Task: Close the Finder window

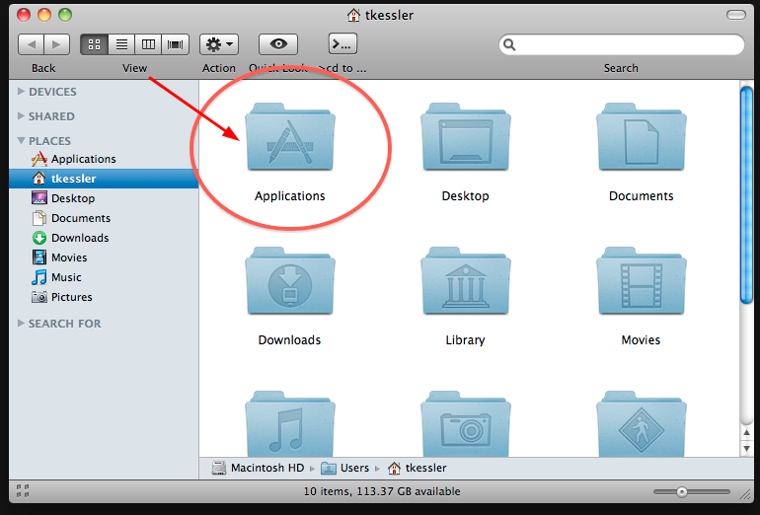Action: pos(24,15)
